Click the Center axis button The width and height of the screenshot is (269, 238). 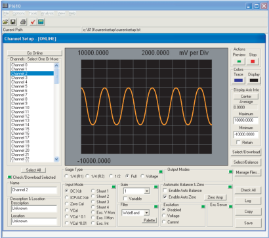point(246,97)
